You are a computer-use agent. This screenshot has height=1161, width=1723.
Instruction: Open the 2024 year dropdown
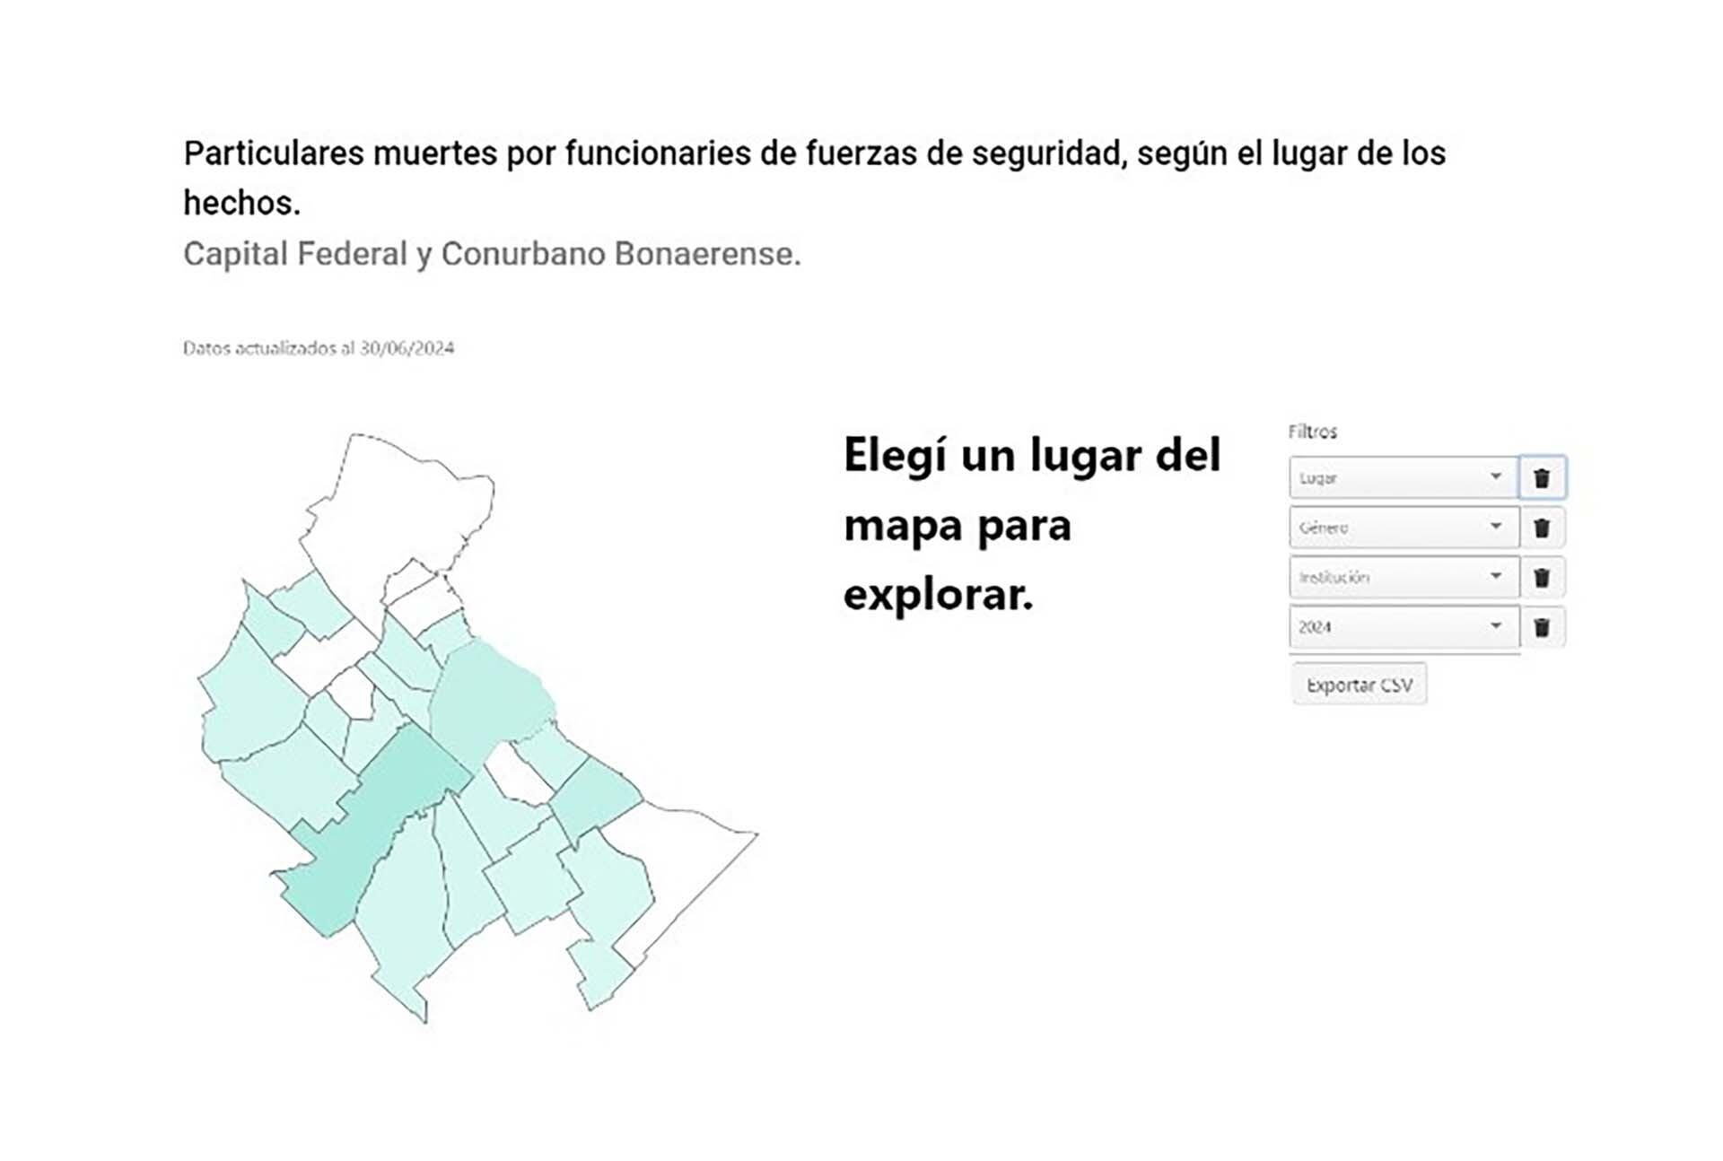coord(1404,627)
